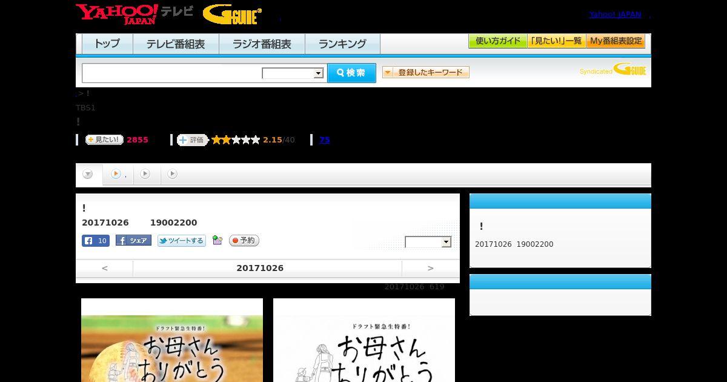Viewport: 727px width, 382px height.
Task: Click the 見たい! add button
Action: coord(104,139)
